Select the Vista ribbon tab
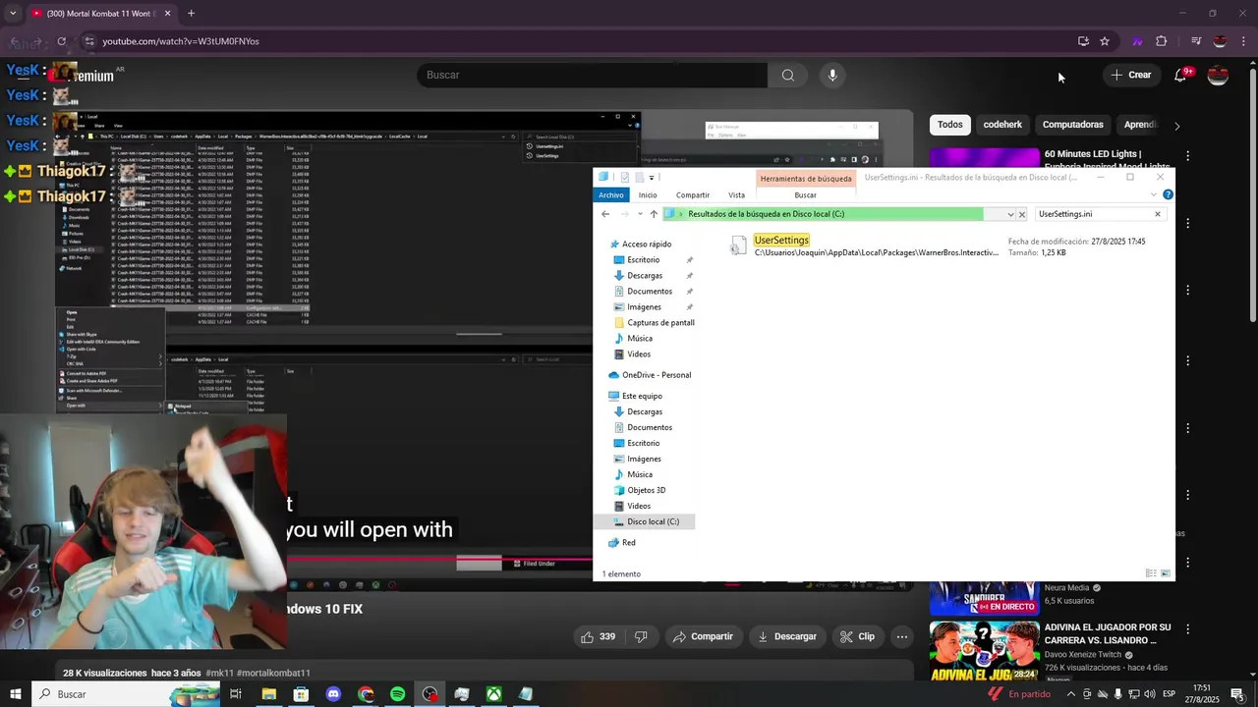The width and height of the screenshot is (1258, 707). pyautogui.click(x=736, y=195)
